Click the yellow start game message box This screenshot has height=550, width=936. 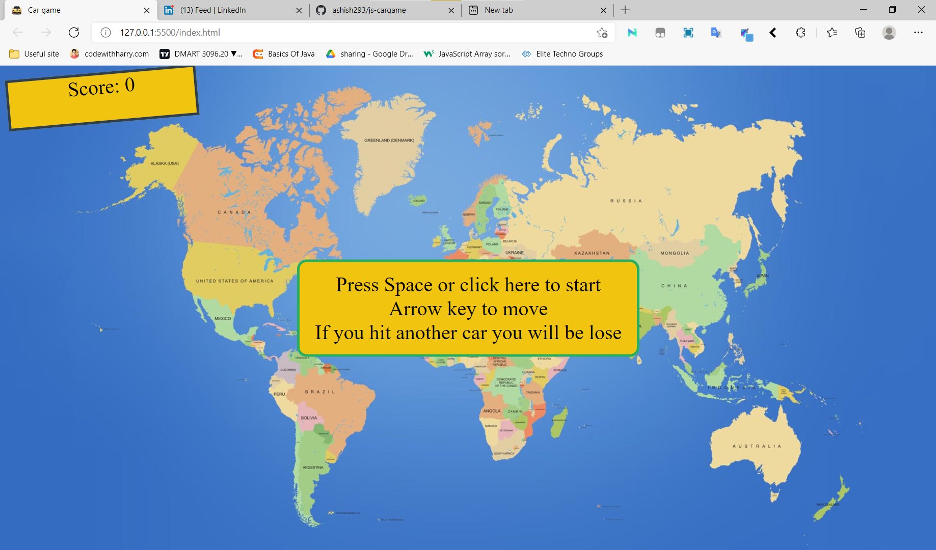click(x=468, y=308)
